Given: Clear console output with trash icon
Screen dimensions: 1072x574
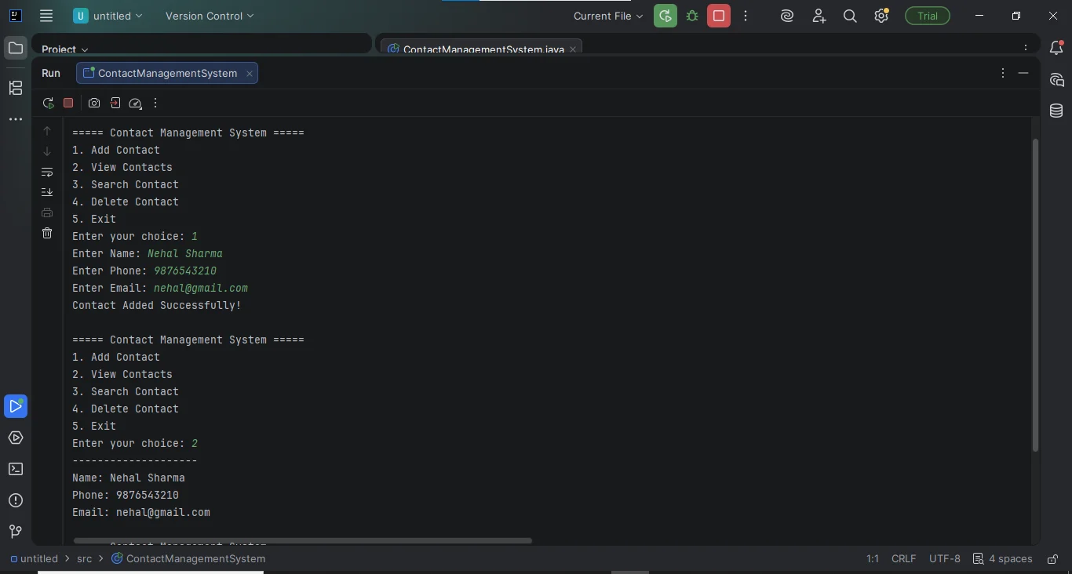Looking at the screenshot, I should (x=47, y=233).
